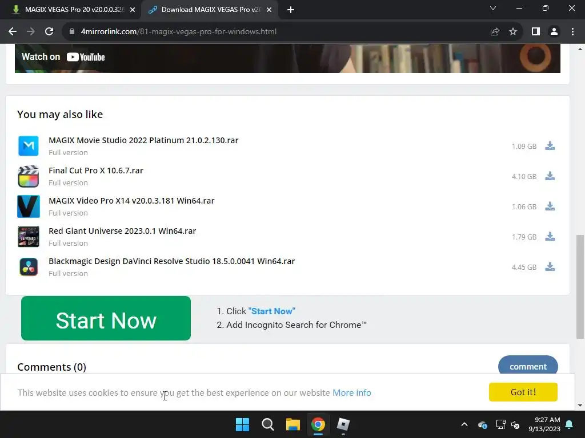The height and width of the screenshot is (438, 585).
Task: Click download icon for Final Cut Pro X 10.6.7
Action: coord(550,176)
